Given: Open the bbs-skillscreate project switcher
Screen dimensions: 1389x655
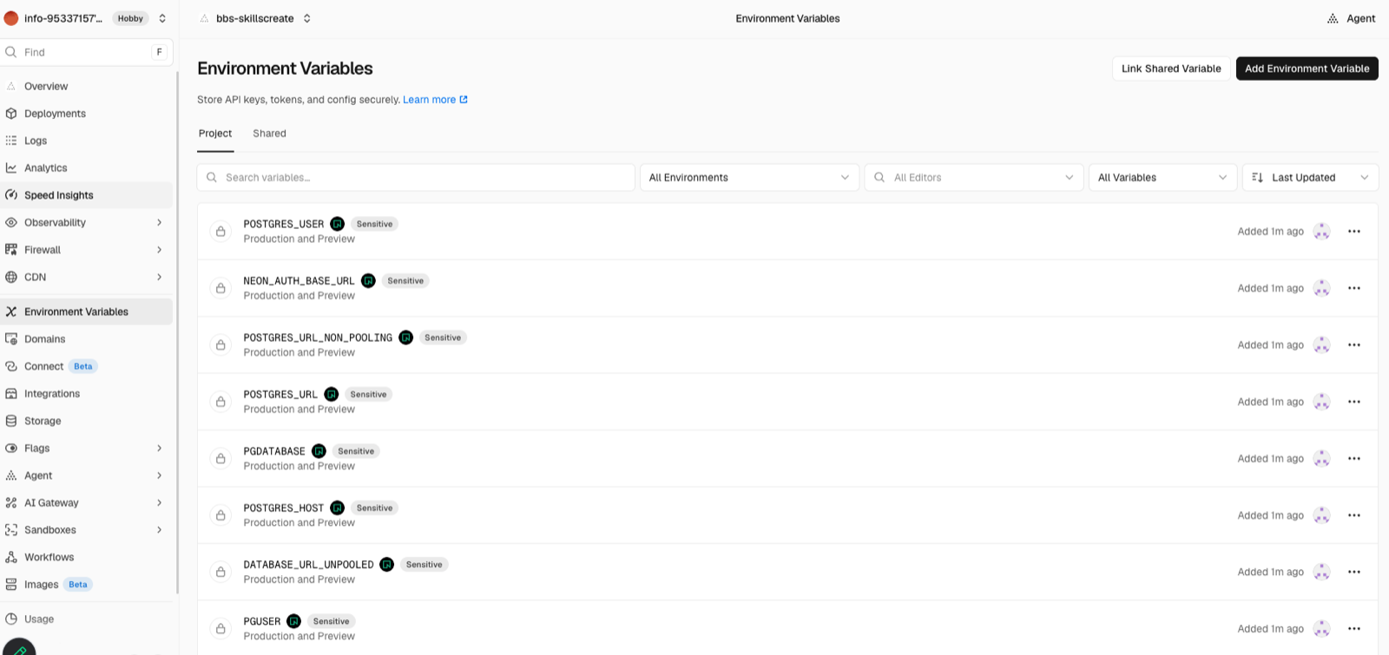Looking at the screenshot, I should 307,18.
